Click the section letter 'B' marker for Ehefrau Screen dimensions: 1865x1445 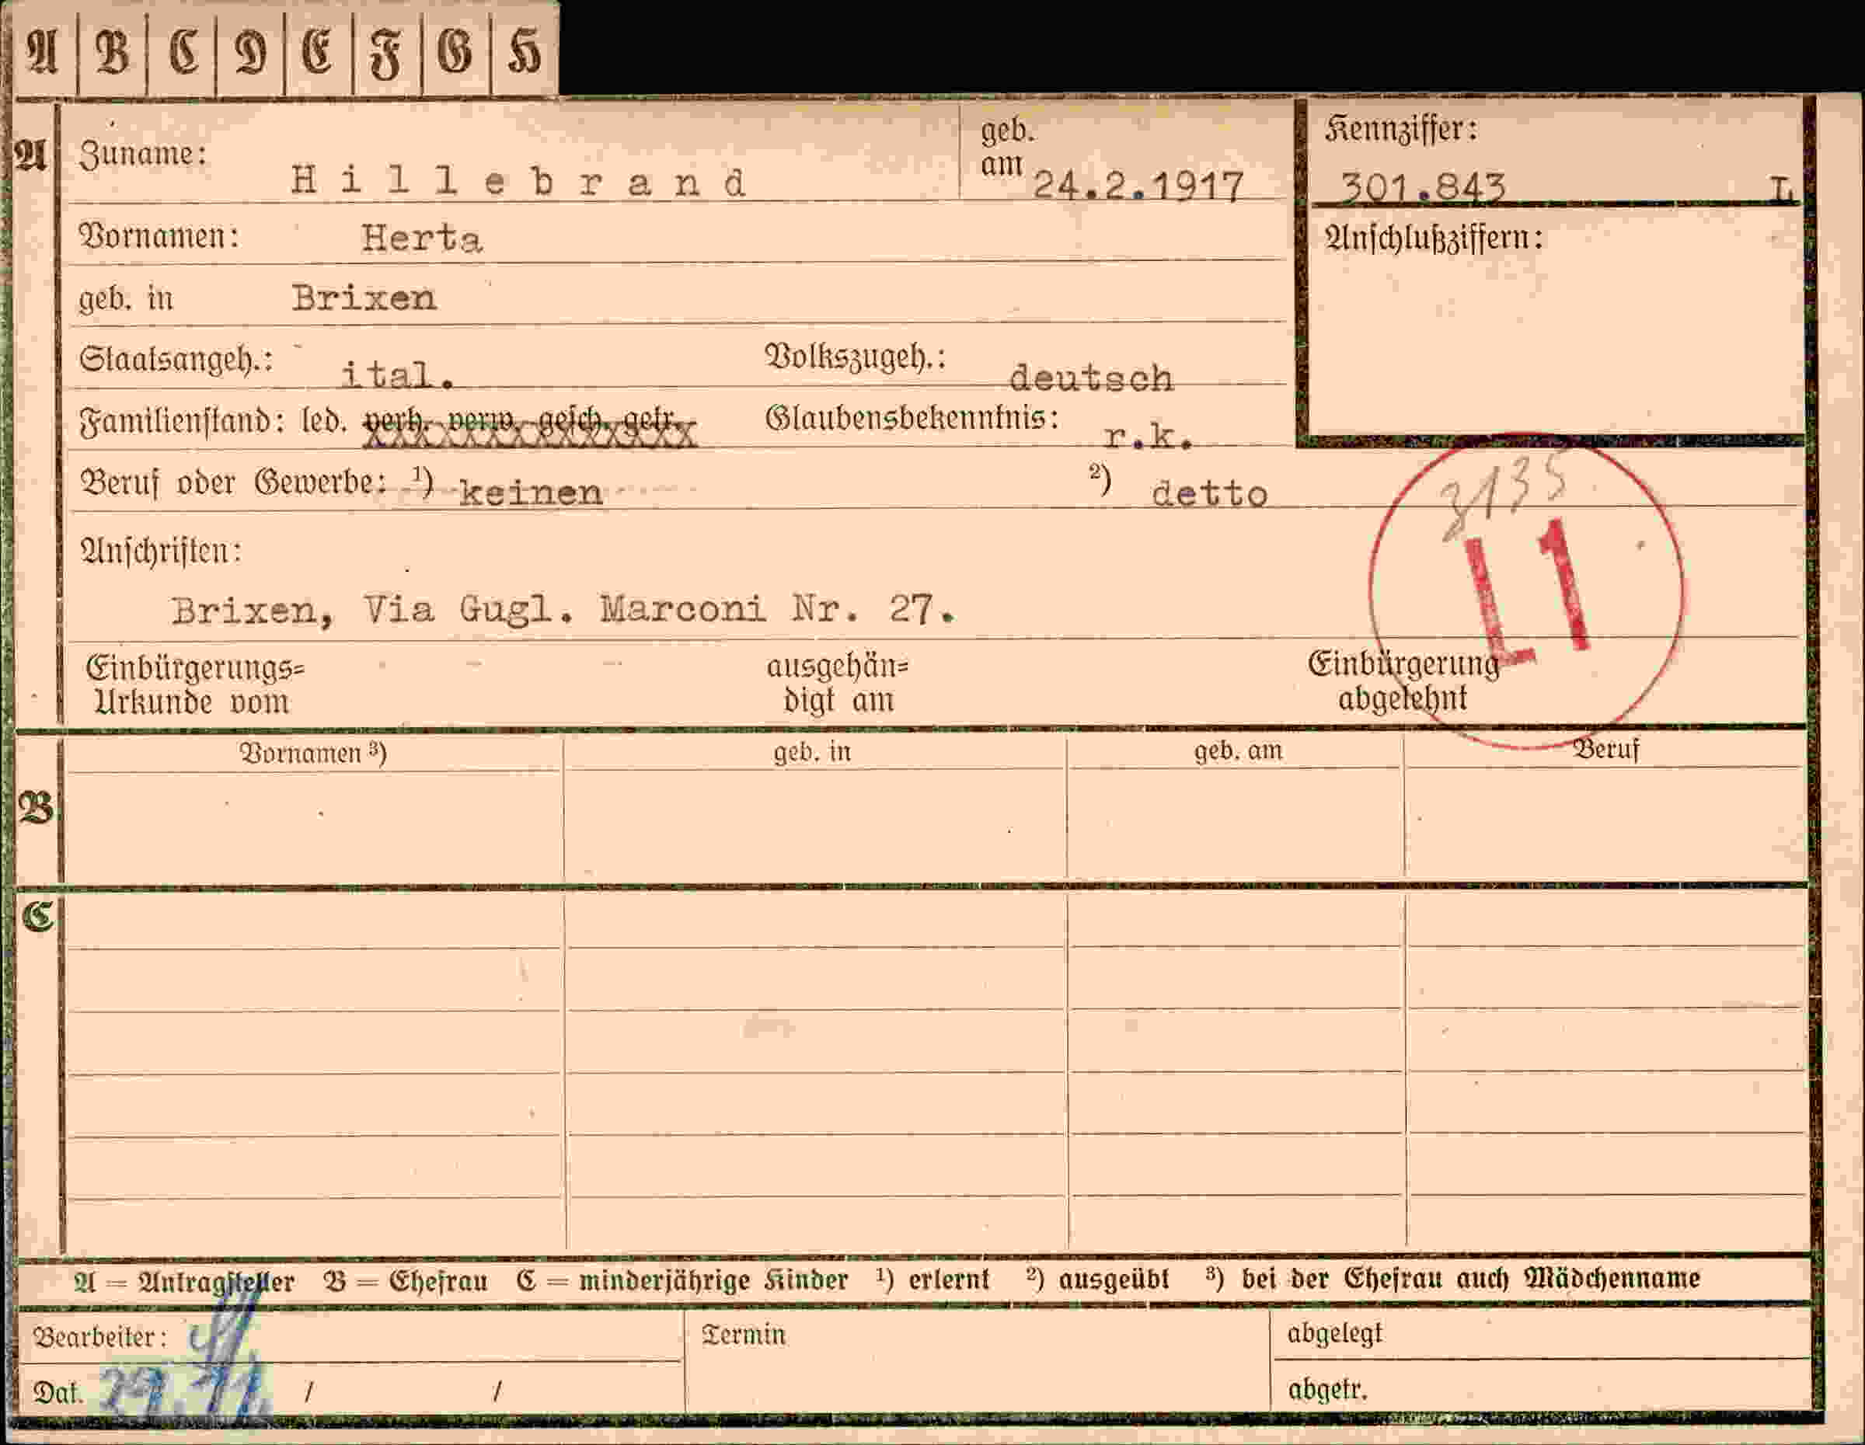pos(35,807)
